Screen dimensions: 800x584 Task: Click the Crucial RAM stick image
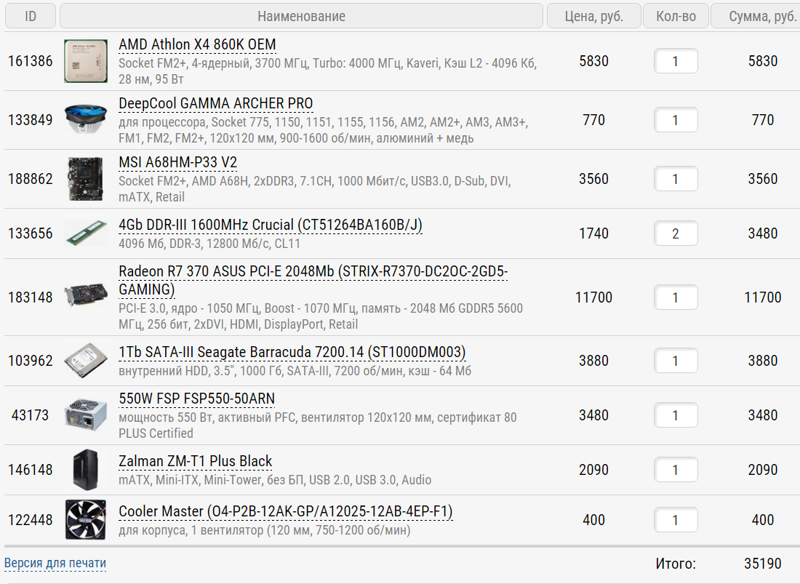(85, 233)
